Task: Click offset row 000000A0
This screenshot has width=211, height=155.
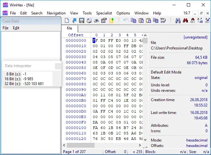Action: point(76,95)
